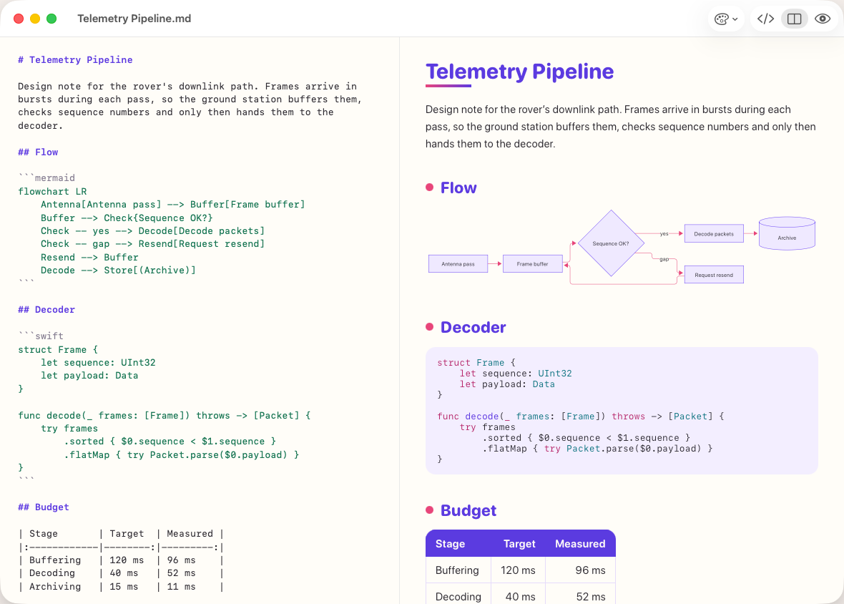
Task: Click the '```swift' fence line
Action: (x=41, y=336)
